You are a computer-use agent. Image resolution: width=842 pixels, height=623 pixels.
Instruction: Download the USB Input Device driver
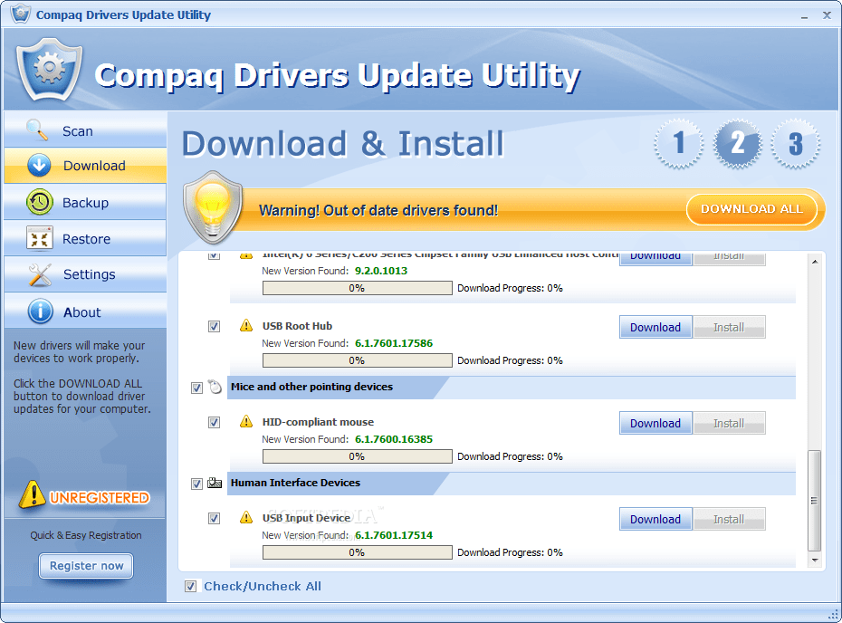coord(655,520)
